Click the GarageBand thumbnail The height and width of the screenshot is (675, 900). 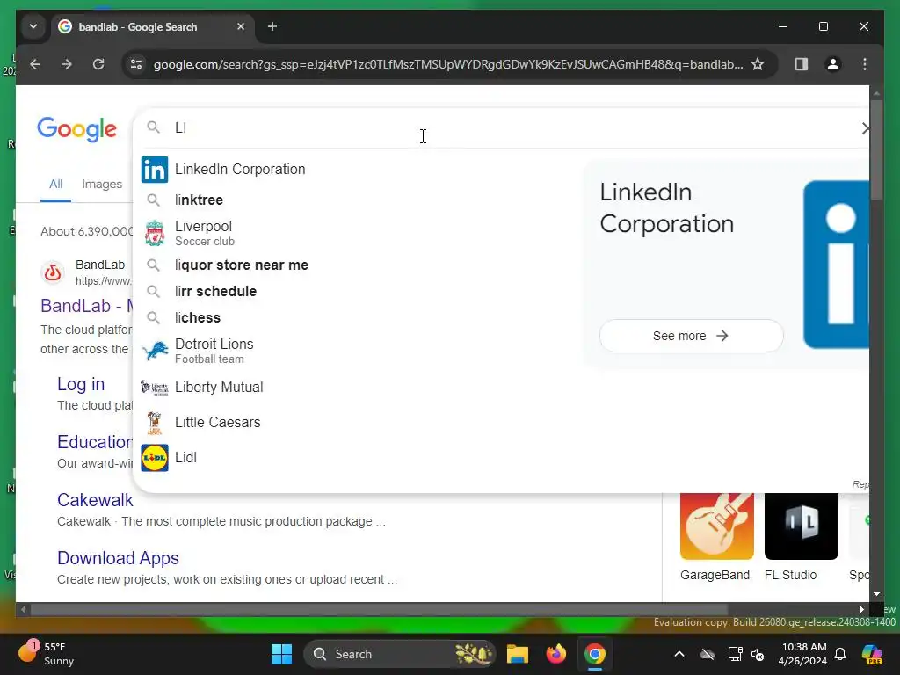tap(717, 526)
